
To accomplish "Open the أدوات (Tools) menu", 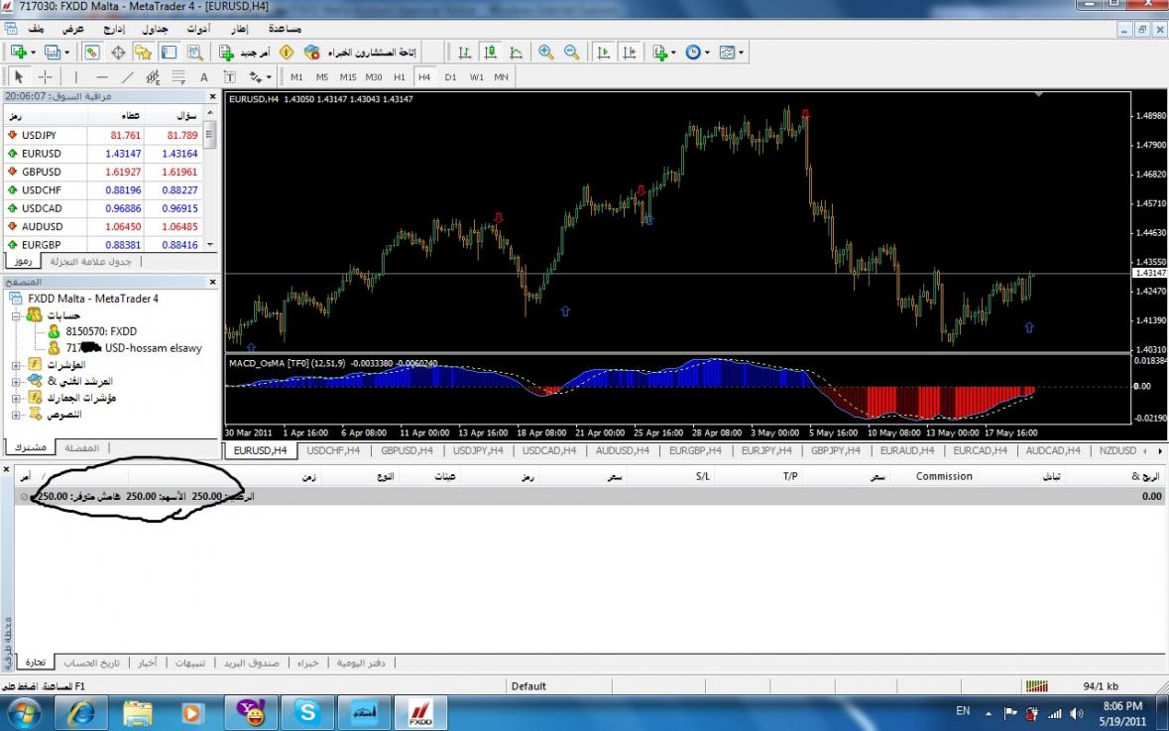I will click(198, 29).
